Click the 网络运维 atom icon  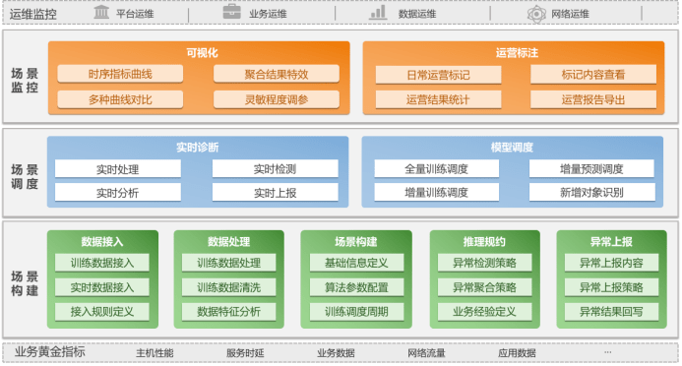pyautogui.click(x=536, y=14)
